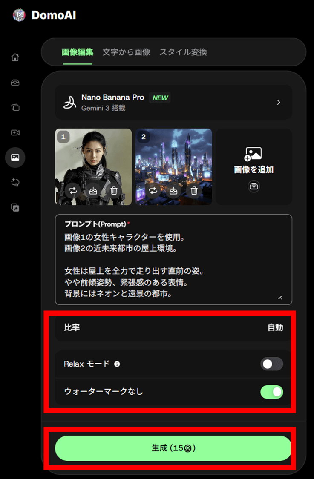Click the replace icon on image 2
The width and height of the screenshot is (314, 479).
pyautogui.click(x=153, y=191)
